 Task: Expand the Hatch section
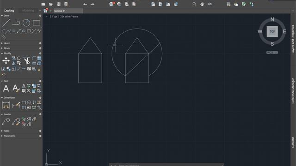pos(2,43)
